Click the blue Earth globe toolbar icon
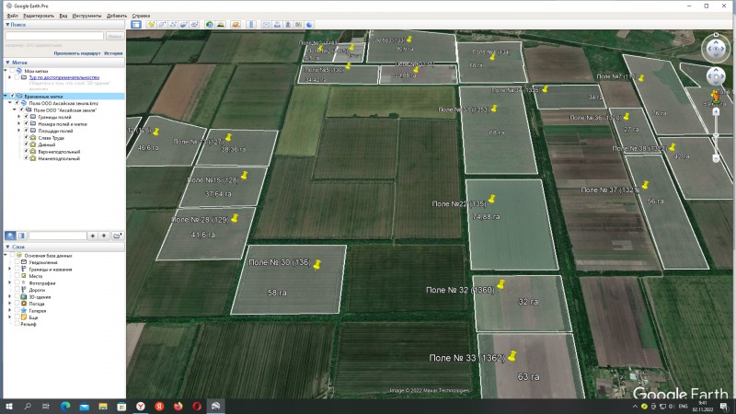The height and width of the screenshot is (414, 736). (x=309, y=25)
